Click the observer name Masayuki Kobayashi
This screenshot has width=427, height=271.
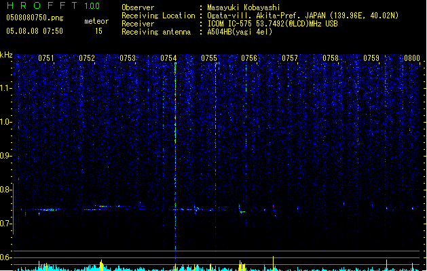click(243, 7)
